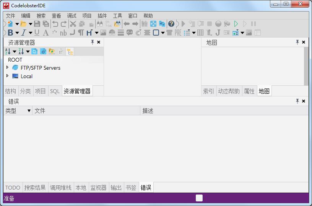Select the ROOT entry in explorer
Image resolution: width=312 pixels, height=206 pixels.
click(15, 60)
